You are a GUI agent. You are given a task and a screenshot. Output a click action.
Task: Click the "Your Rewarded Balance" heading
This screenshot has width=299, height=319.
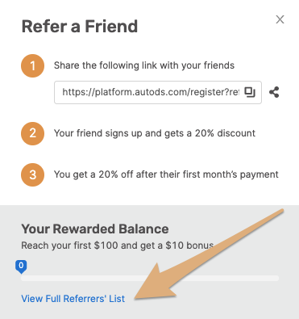(x=95, y=229)
